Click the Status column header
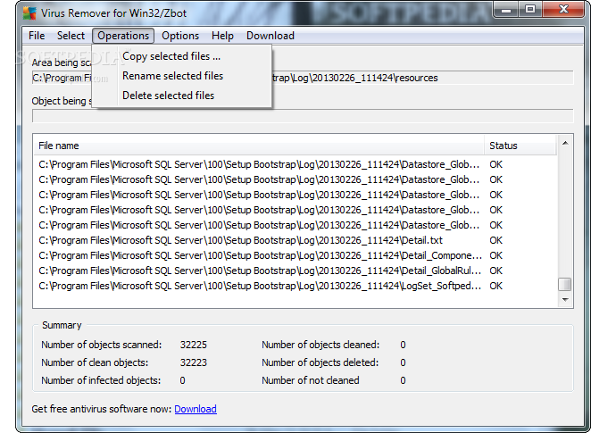 pyautogui.click(x=520, y=146)
